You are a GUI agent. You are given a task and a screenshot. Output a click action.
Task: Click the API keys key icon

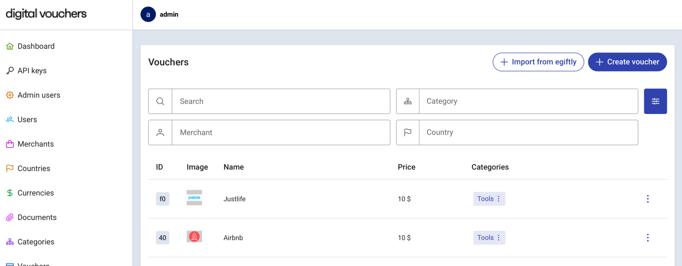pos(10,71)
